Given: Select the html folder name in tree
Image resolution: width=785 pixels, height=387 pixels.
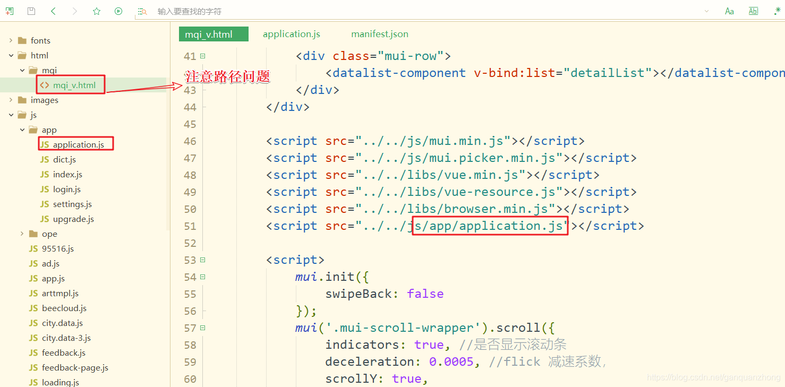Looking at the screenshot, I should (39, 55).
